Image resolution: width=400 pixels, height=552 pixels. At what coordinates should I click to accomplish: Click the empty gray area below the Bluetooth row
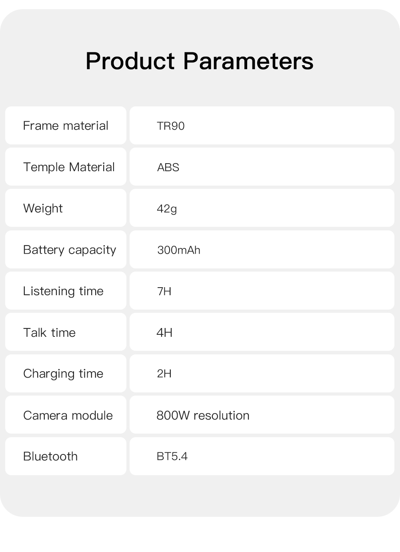(200, 496)
